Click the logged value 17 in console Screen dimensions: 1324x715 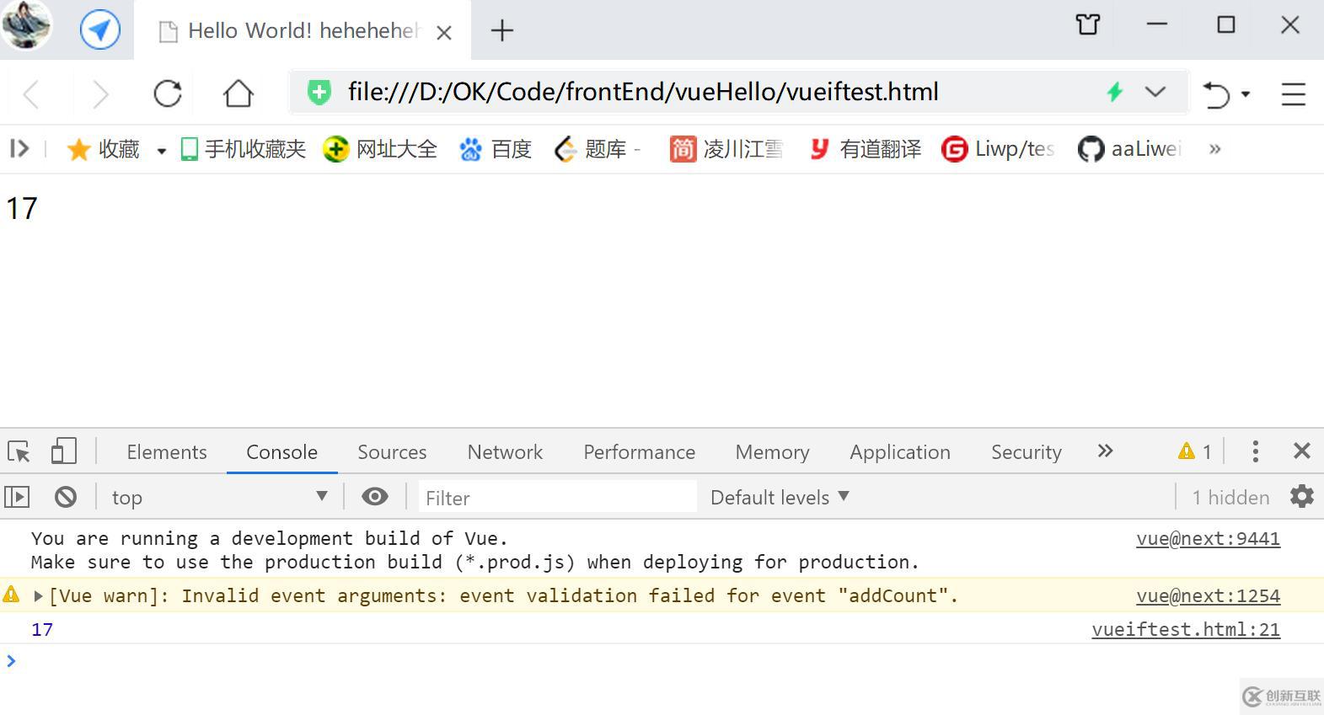point(42,630)
